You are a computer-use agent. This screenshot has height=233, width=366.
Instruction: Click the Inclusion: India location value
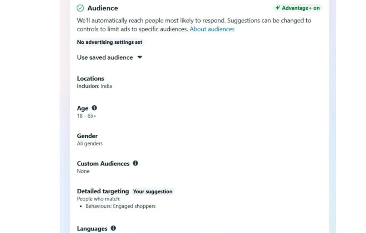[94, 86]
